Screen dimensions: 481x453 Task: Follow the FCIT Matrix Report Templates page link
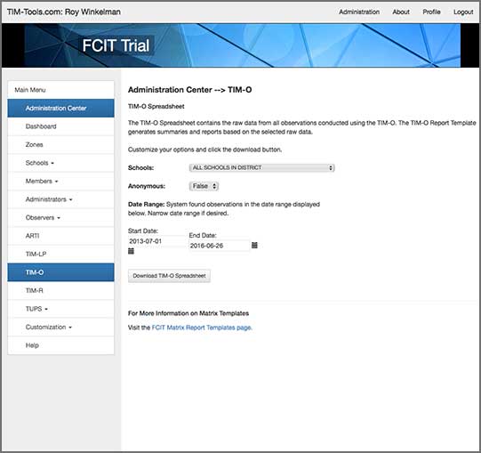(x=202, y=328)
